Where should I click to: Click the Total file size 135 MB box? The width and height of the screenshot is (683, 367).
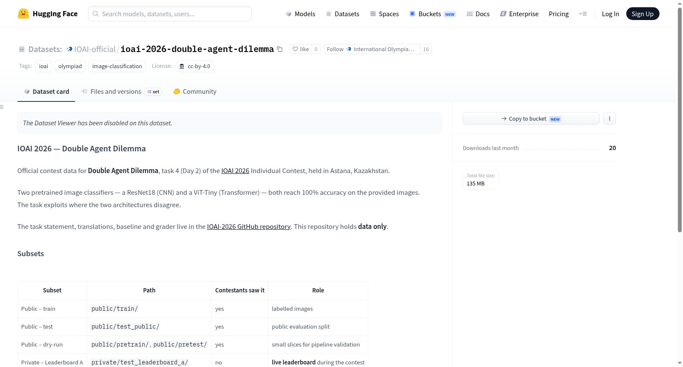(481, 180)
